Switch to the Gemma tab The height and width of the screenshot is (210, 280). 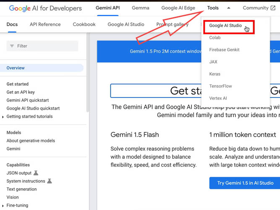(140, 8)
